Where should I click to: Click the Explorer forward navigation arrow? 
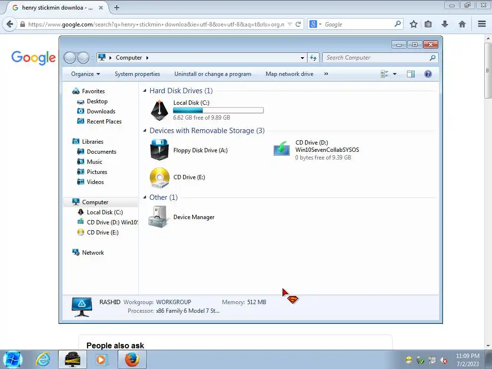coord(83,58)
